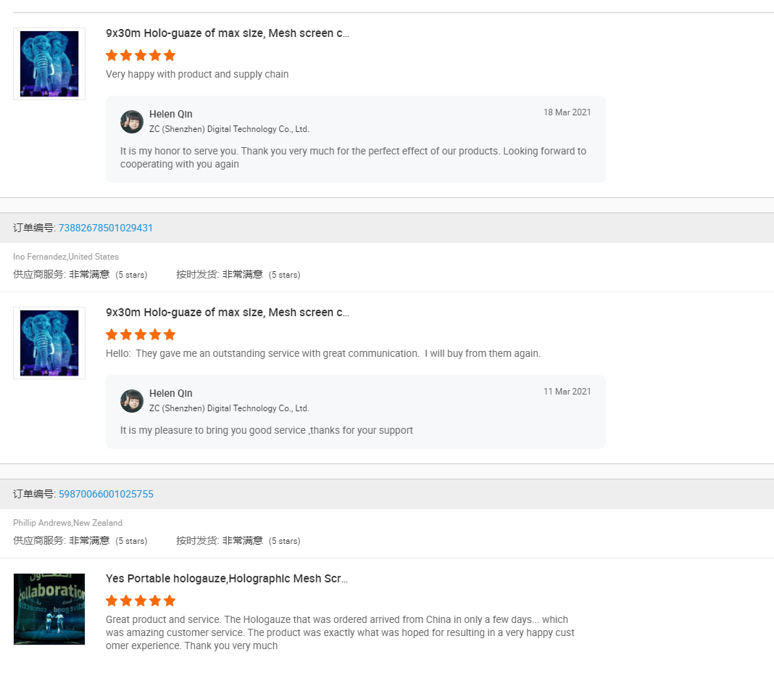
Task: Click reviewer name Phillip Andrews, New Zealand
Action: (67, 522)
